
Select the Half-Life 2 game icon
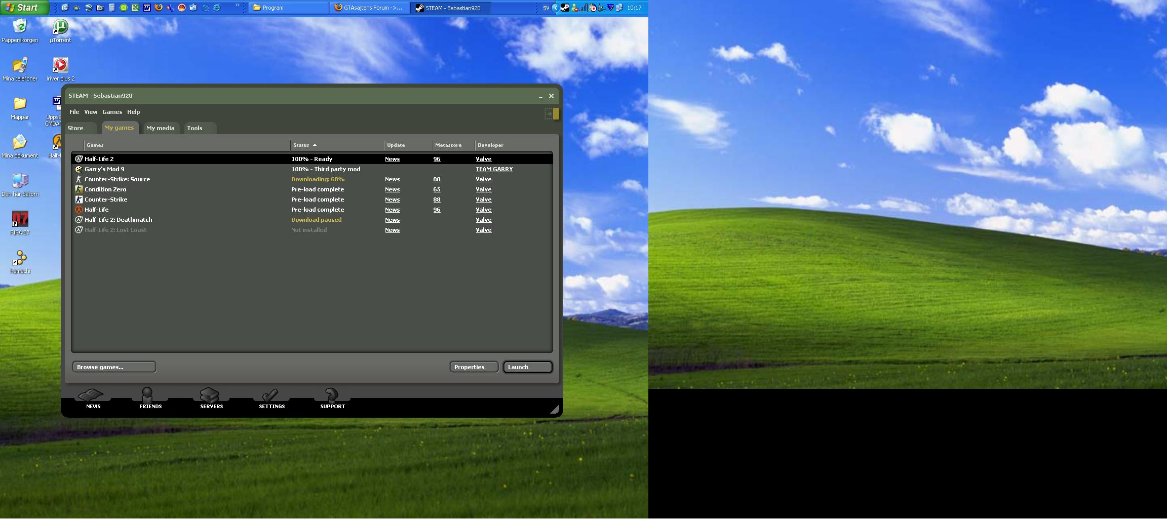(x=79, y=159)
